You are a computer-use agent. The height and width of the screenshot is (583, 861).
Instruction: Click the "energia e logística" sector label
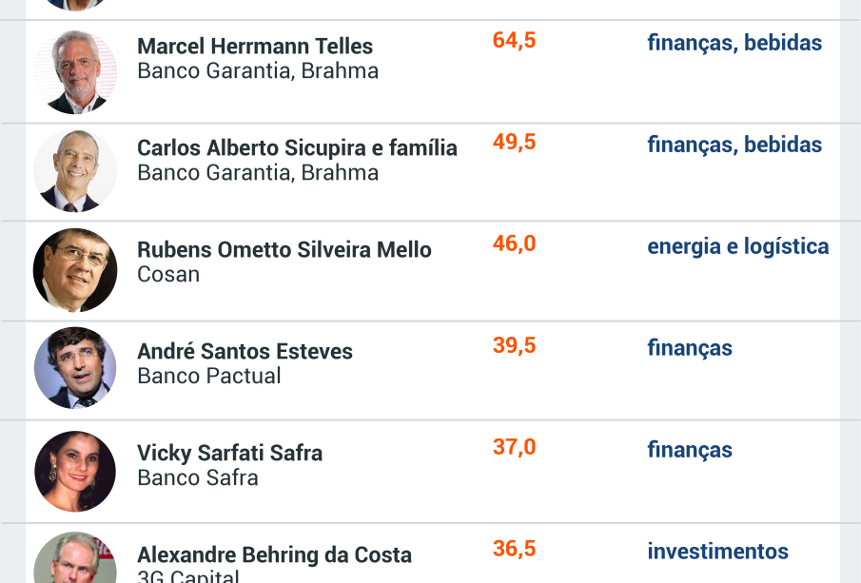point(737,246)
